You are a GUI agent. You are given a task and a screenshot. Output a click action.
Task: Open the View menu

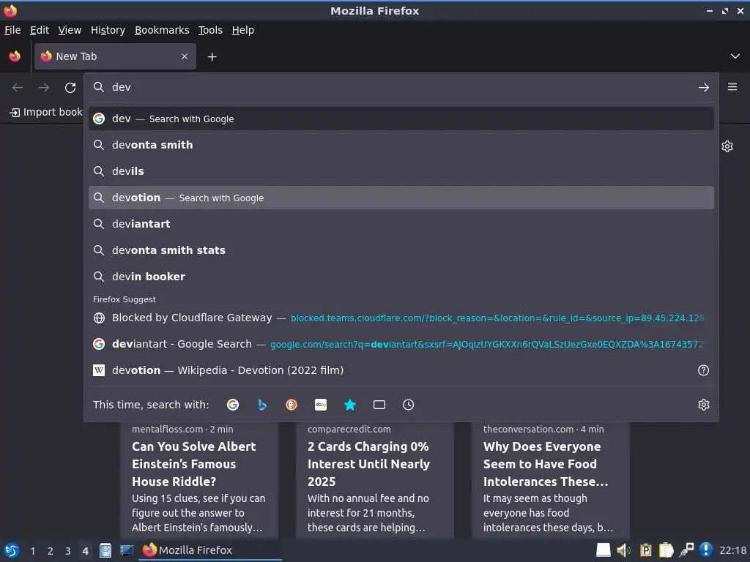70,30
